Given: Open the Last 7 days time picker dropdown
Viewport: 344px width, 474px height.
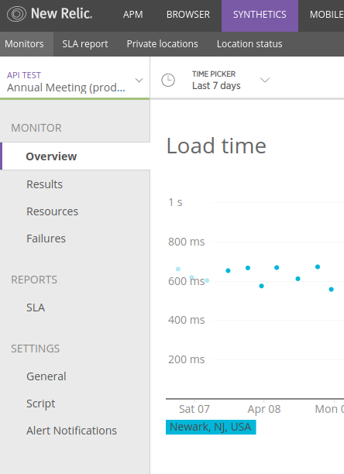Looking at the screenshot, I should [x=231, y=80].
